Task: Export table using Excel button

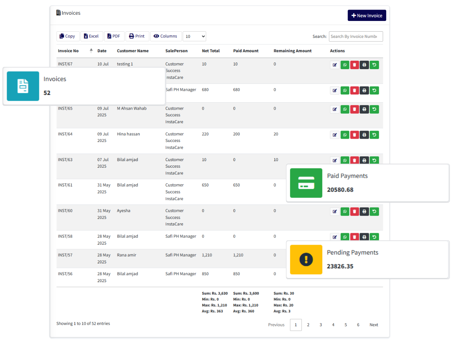Action: 92,36
